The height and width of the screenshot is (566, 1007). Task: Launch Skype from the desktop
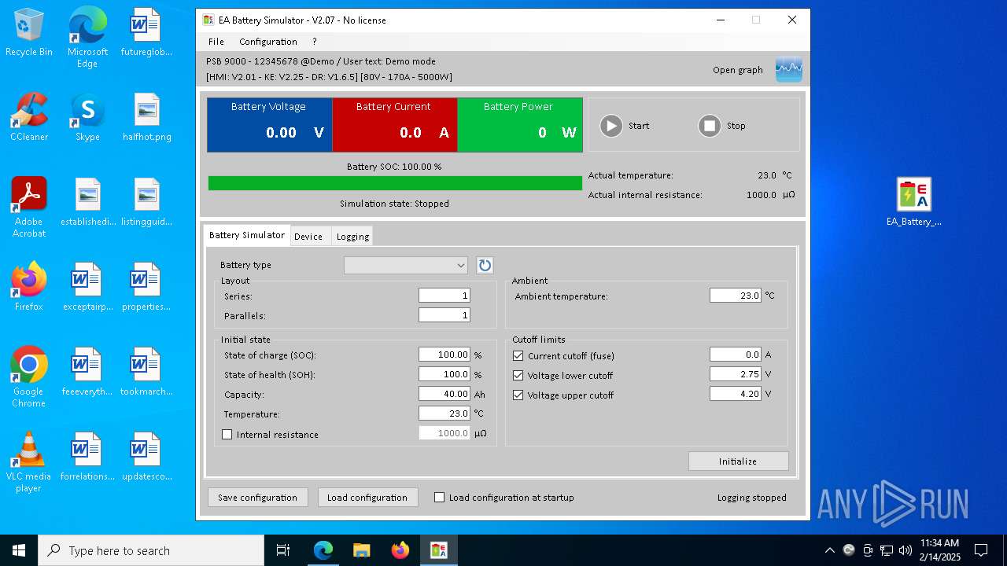[x=87, y=118]
